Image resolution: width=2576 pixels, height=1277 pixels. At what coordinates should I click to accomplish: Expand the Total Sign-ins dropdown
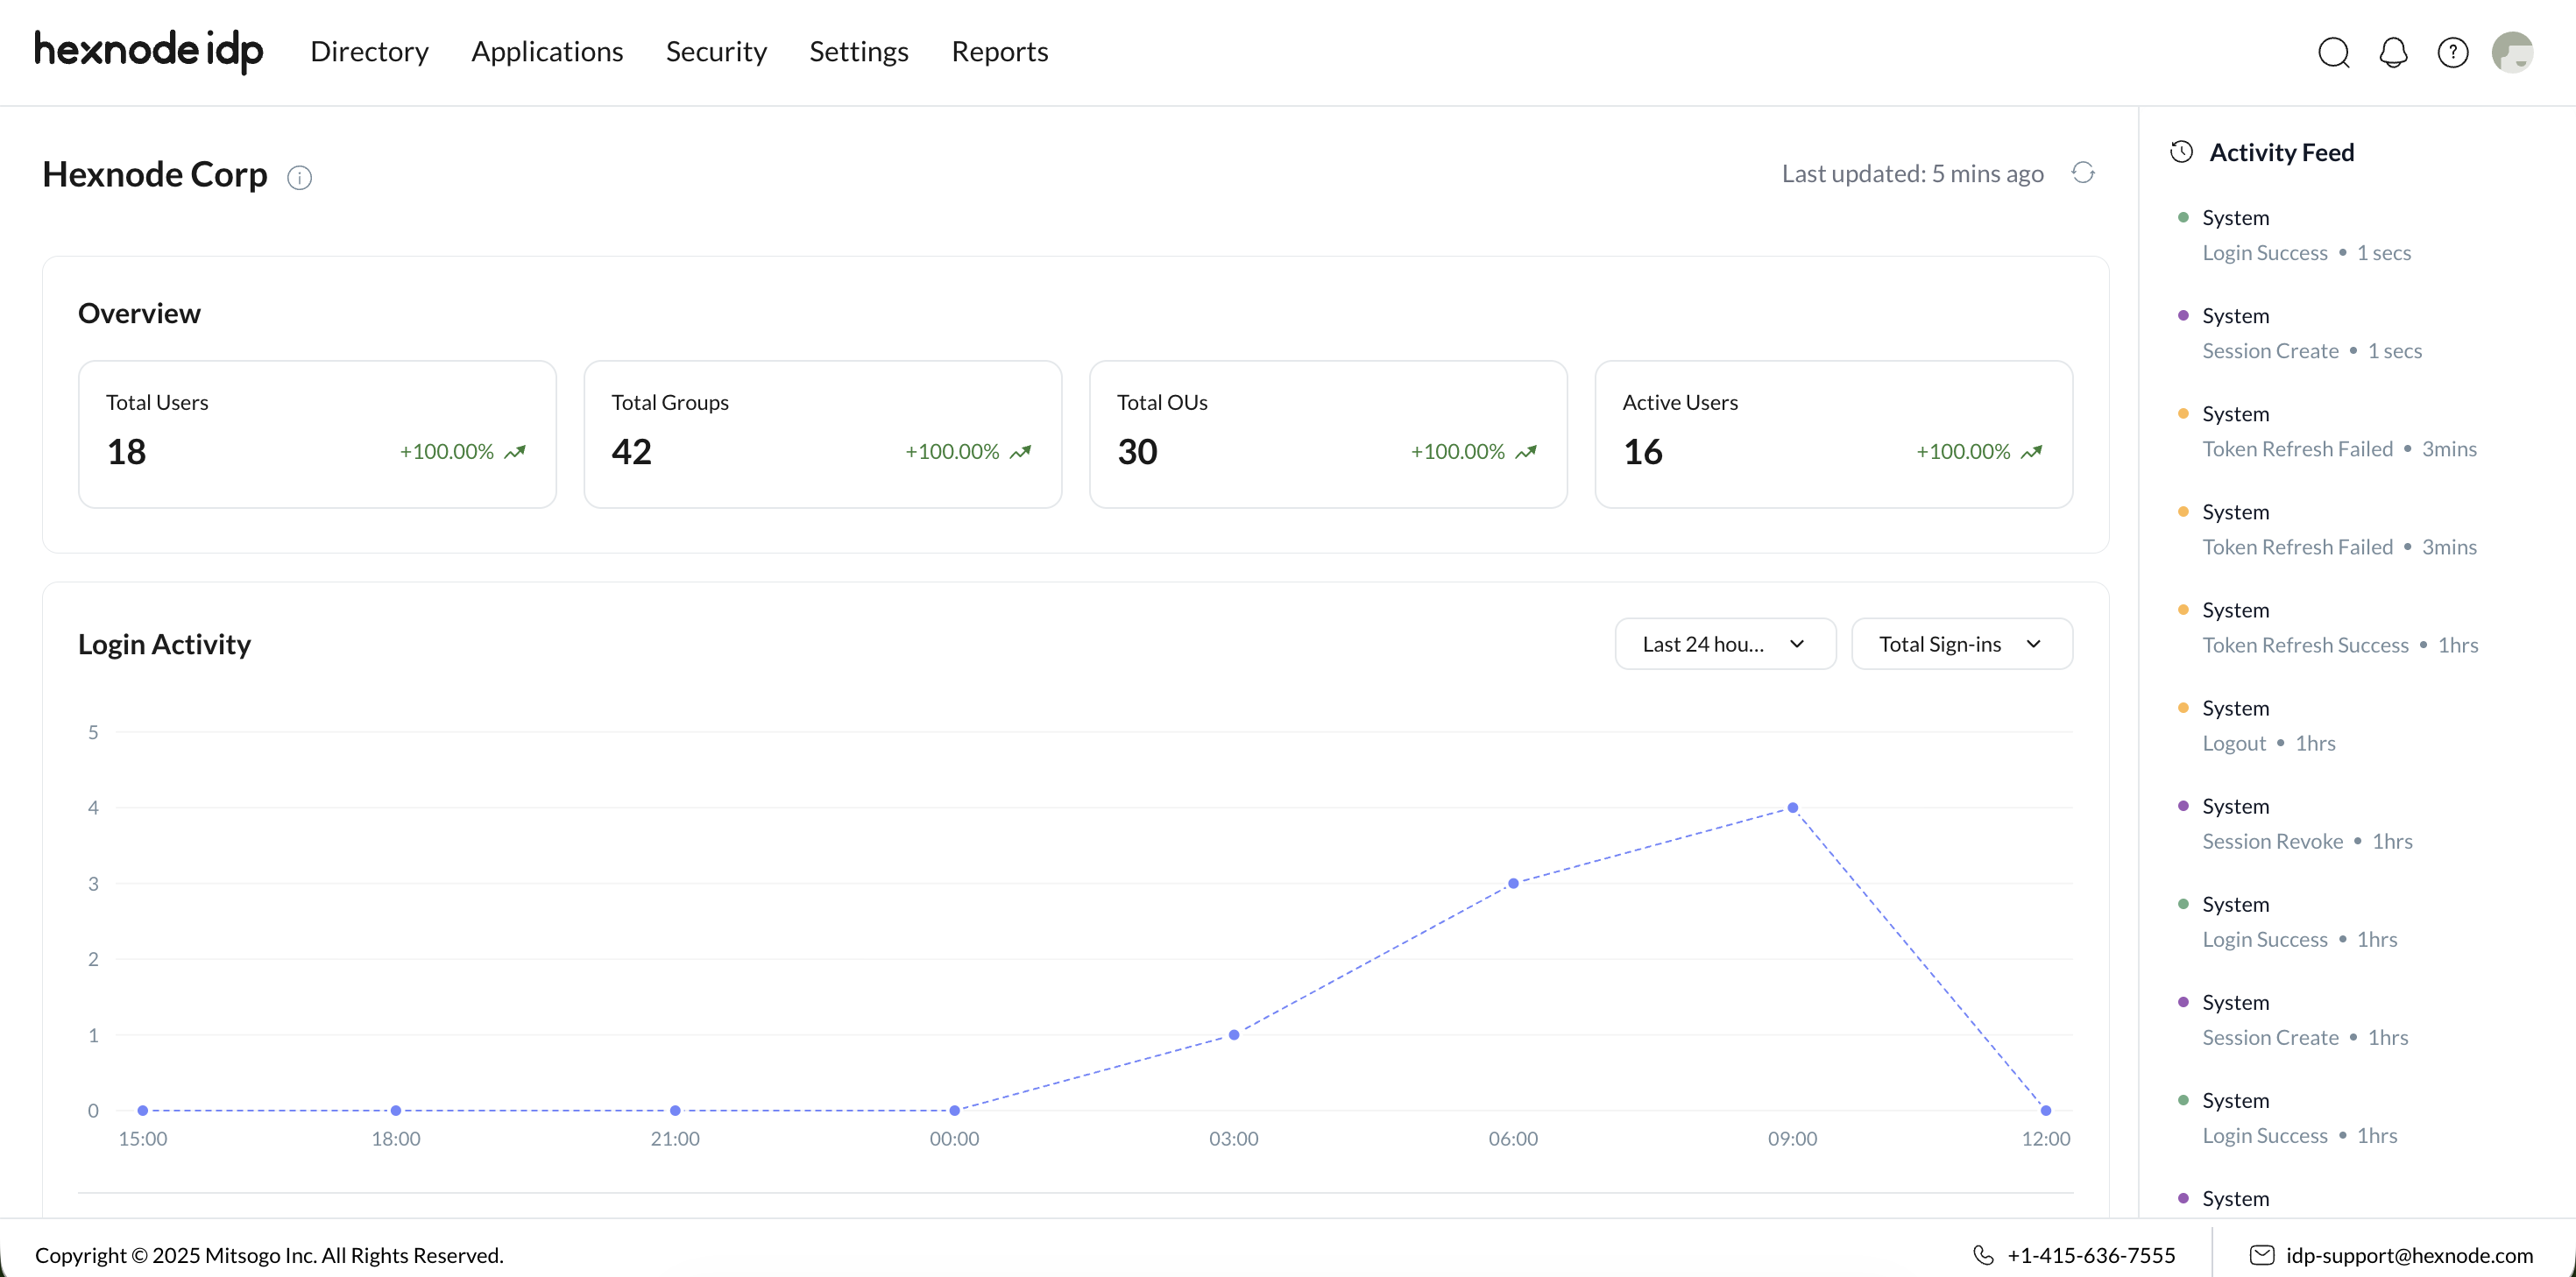coord(1962,644)
